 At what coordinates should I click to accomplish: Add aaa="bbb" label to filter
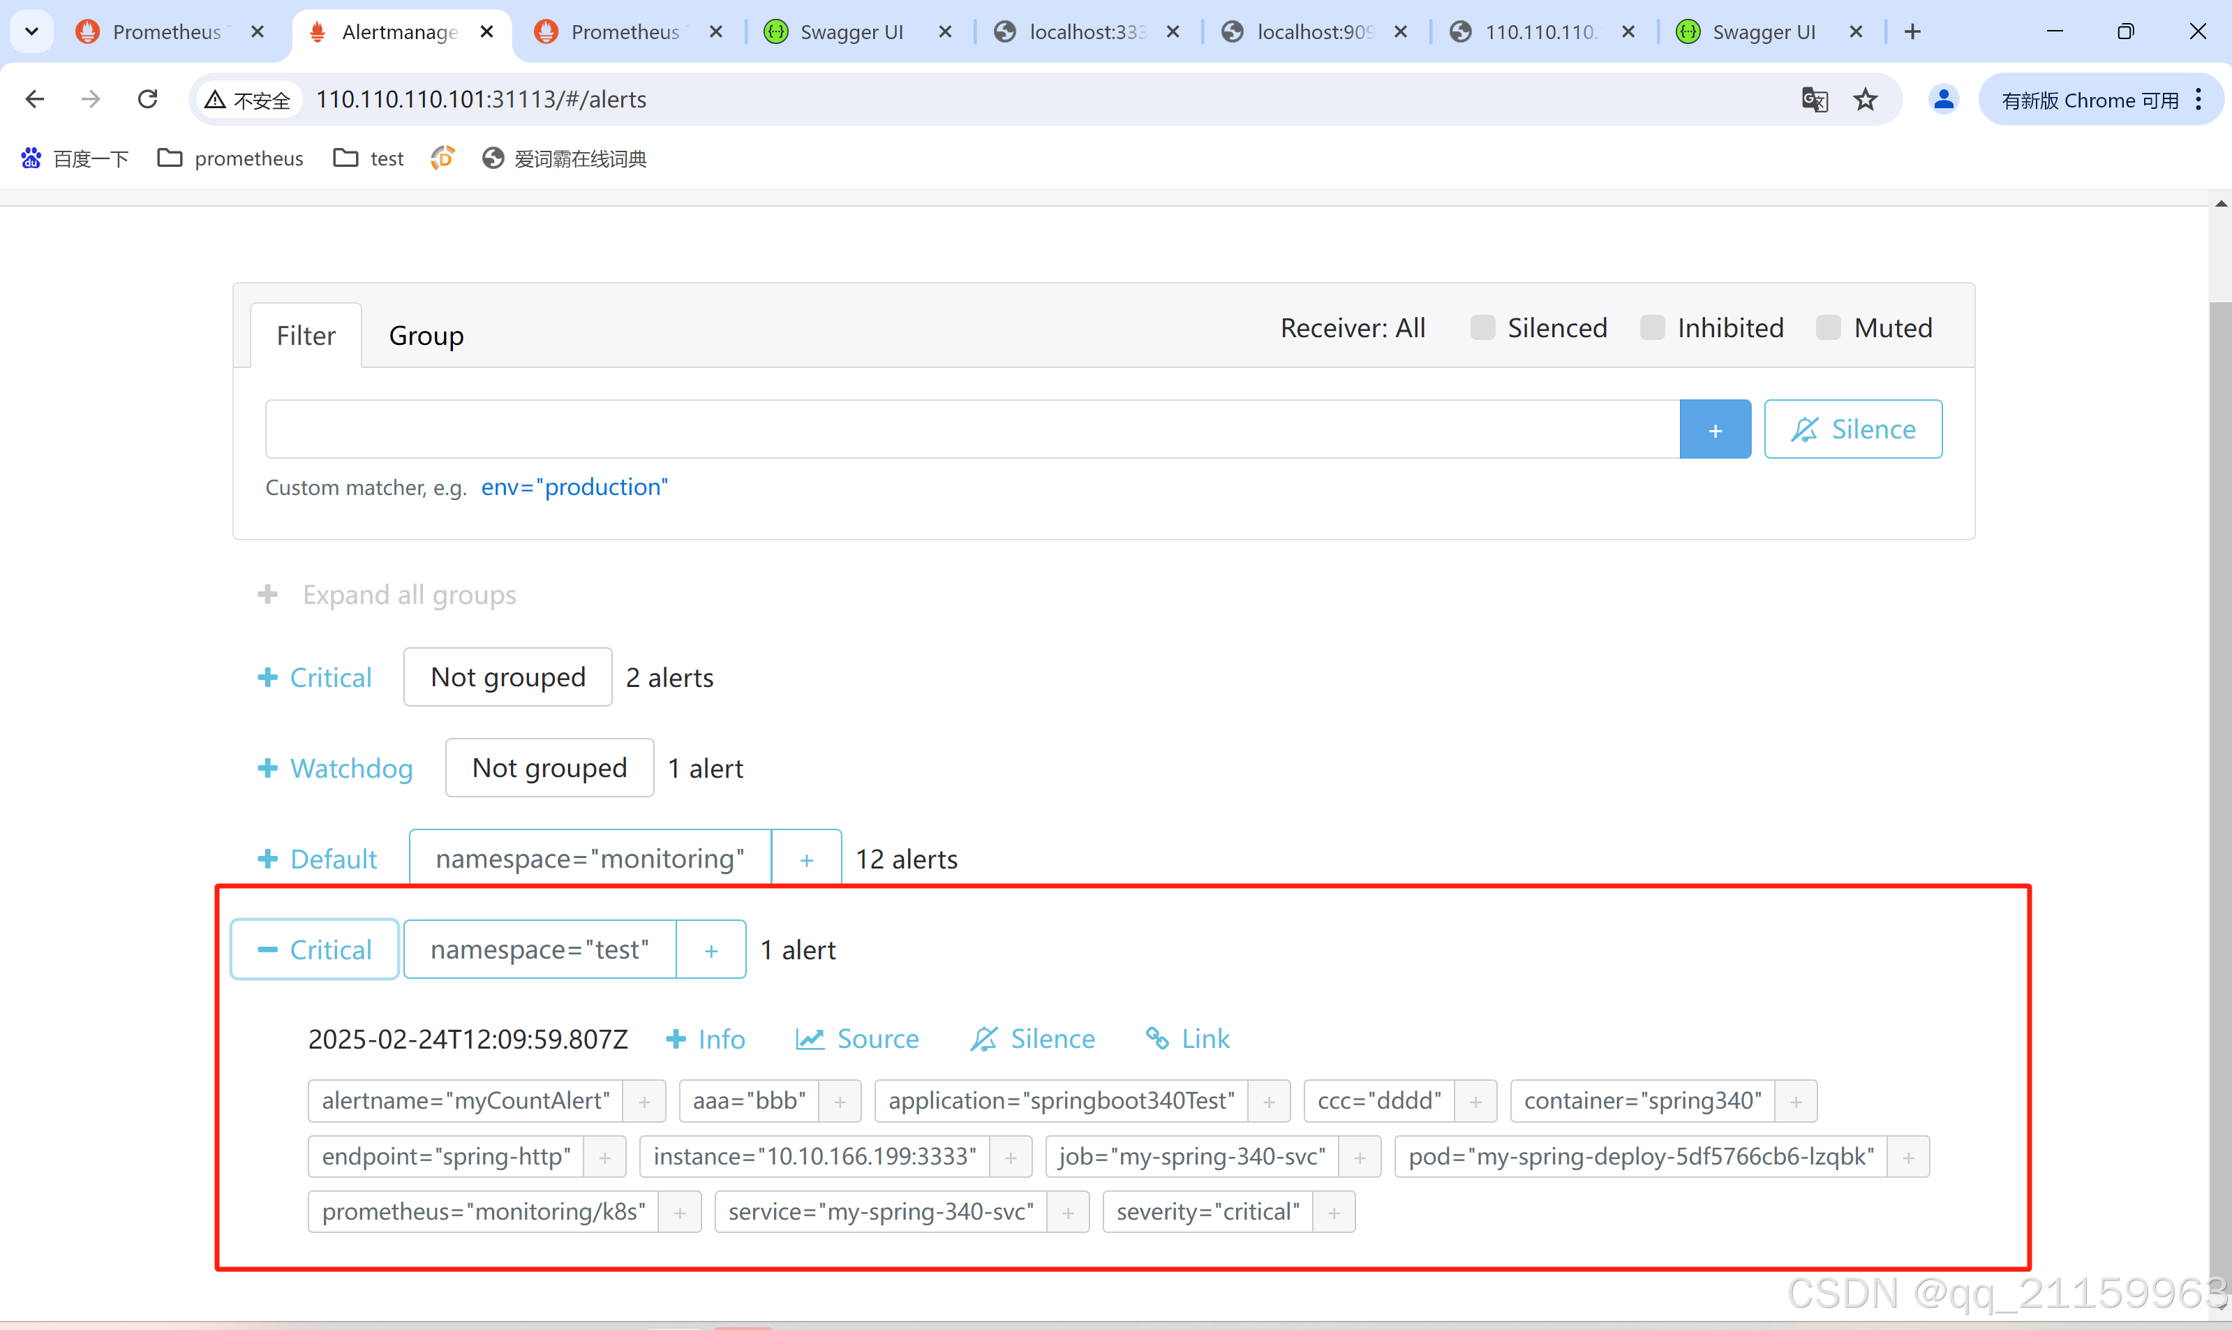pos(840,1102)
